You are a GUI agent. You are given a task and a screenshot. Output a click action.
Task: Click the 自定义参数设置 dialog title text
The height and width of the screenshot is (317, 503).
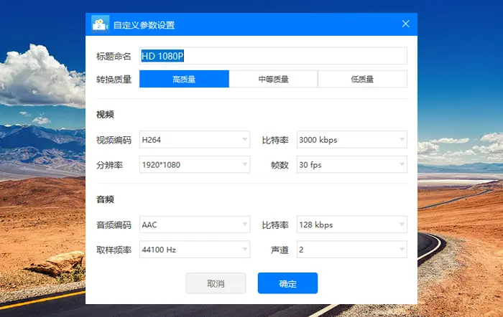point(144,25)
